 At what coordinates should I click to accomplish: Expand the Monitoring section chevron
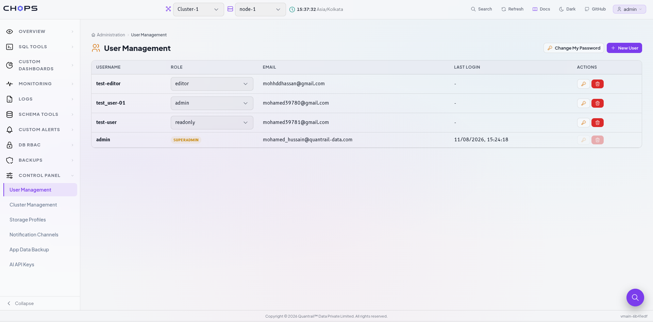72,84
